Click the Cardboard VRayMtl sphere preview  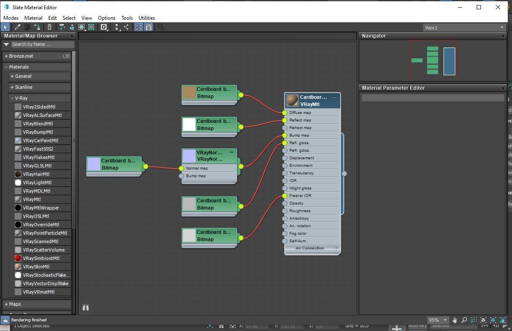[x=292, y=101]
